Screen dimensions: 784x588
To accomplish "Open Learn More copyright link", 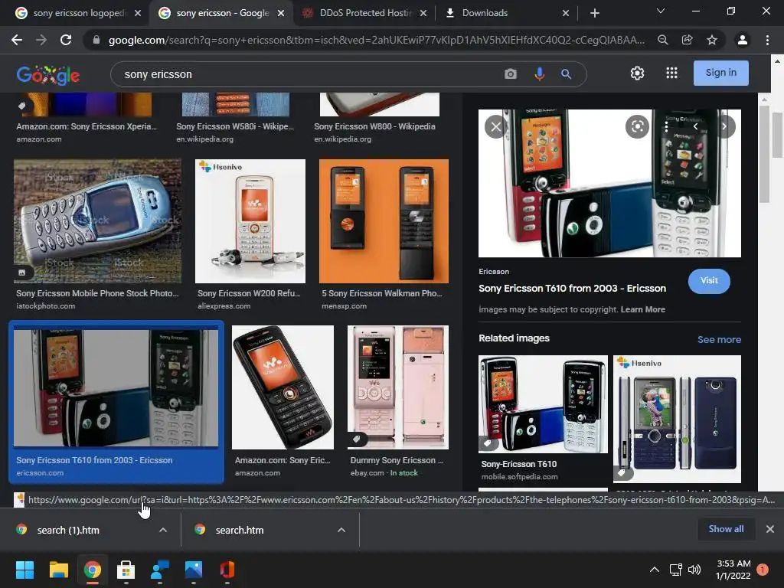I will point(642,309).
